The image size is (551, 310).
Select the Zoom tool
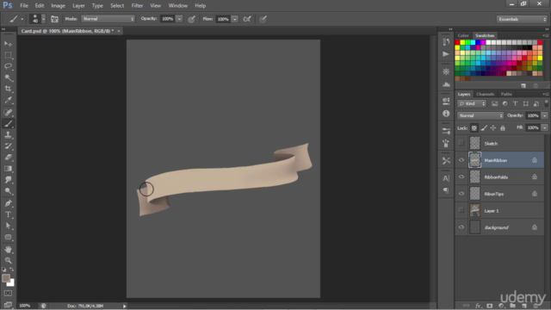[x=8, y=260]
